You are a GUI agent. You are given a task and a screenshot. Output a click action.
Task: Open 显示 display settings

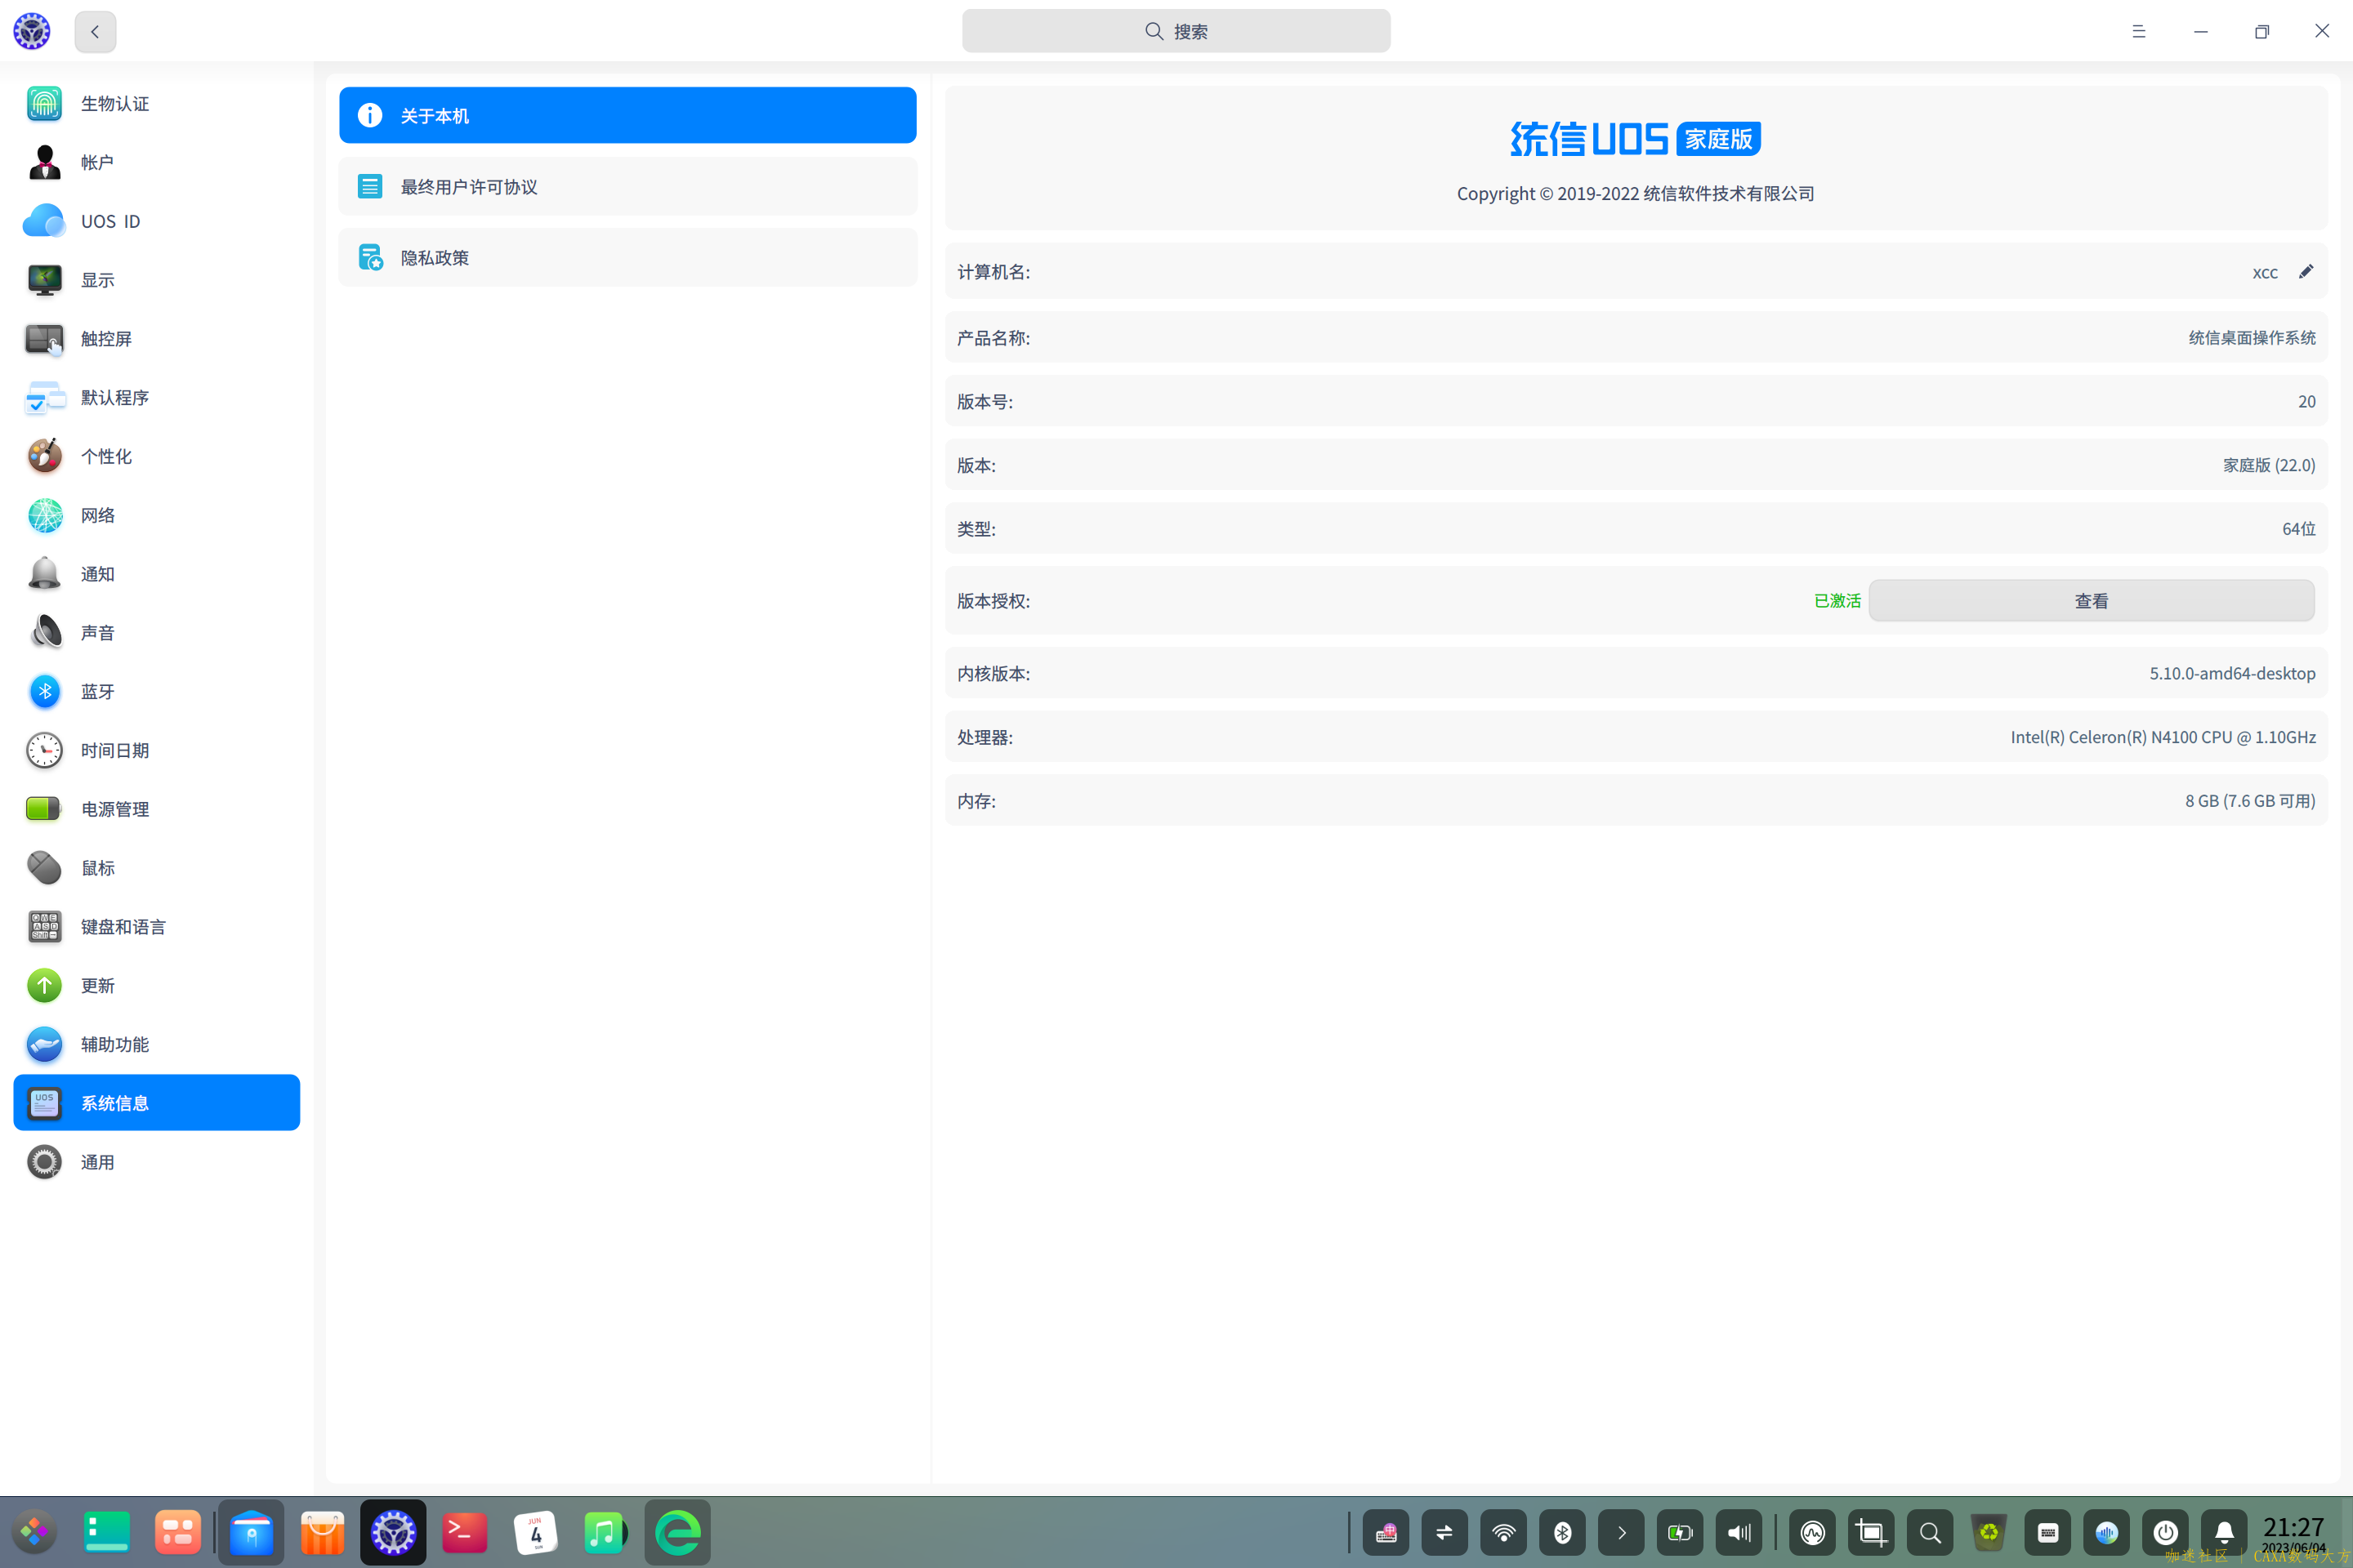click(156, 280)
